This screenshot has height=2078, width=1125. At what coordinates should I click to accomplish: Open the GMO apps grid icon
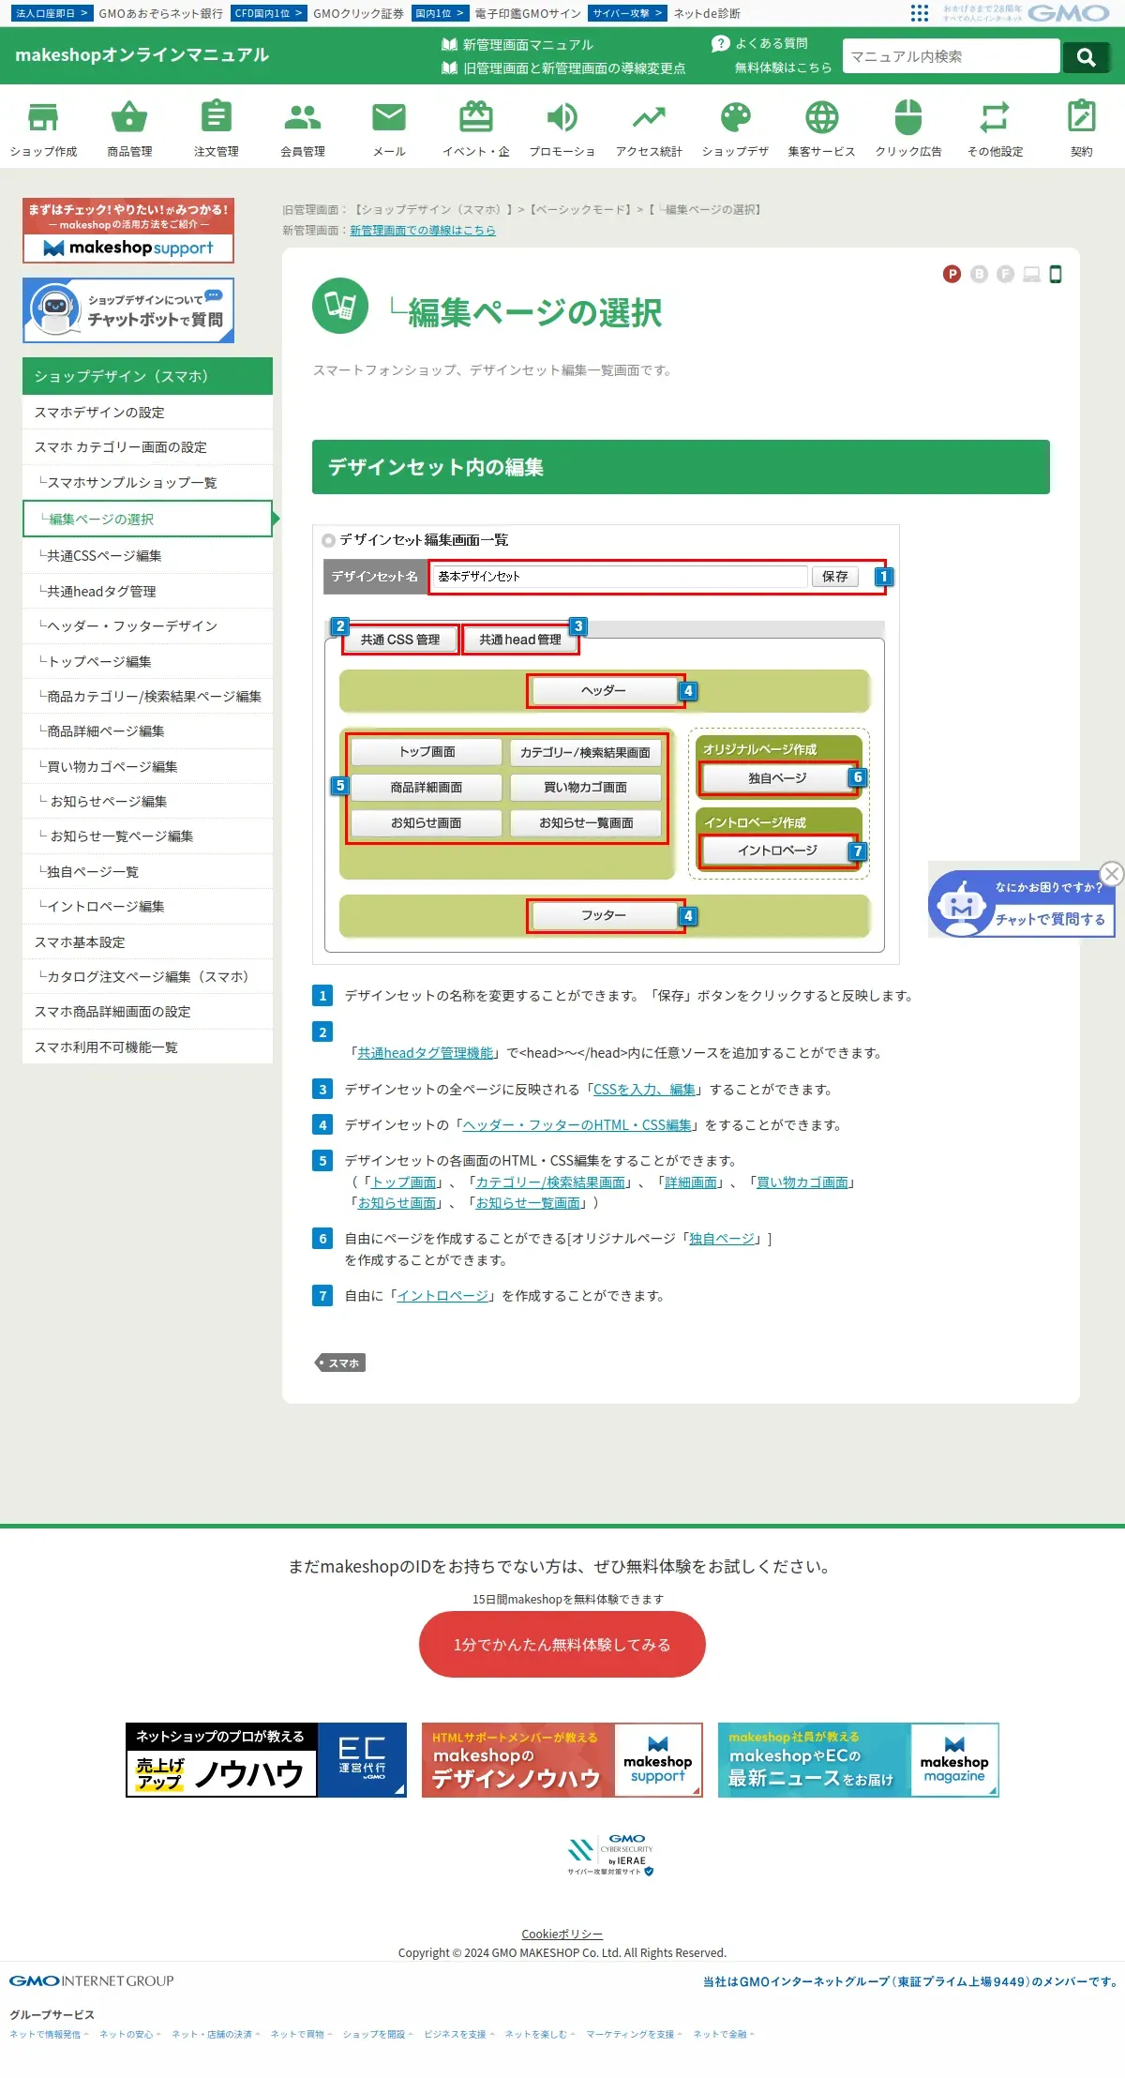click(x=920, y=13)
